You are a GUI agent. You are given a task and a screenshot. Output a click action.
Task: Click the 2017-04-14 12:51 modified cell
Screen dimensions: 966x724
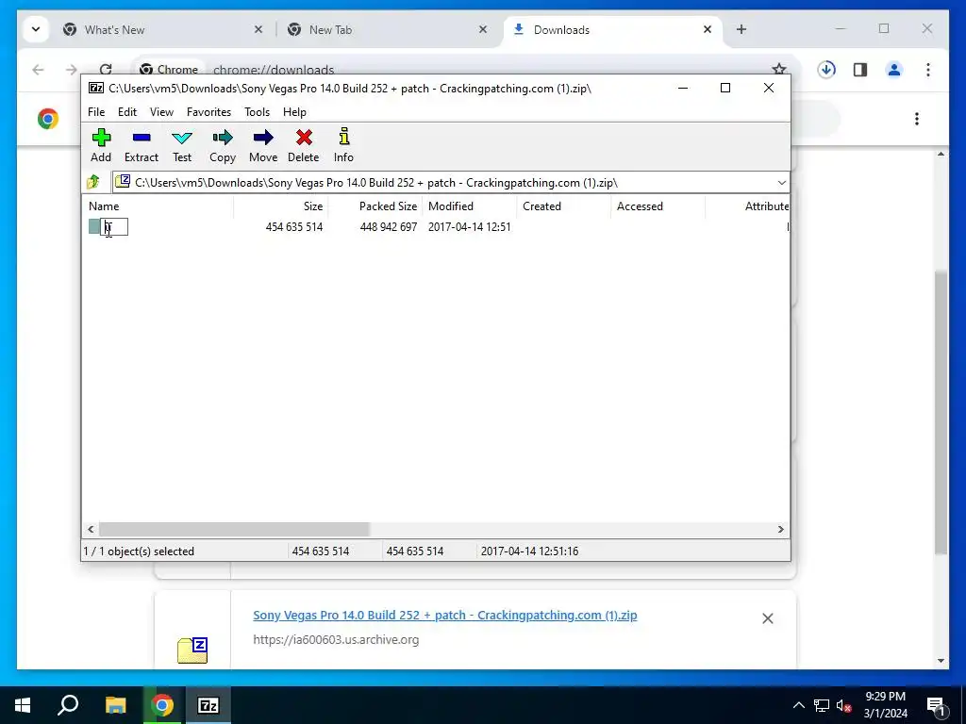click(x=470, y=227)
